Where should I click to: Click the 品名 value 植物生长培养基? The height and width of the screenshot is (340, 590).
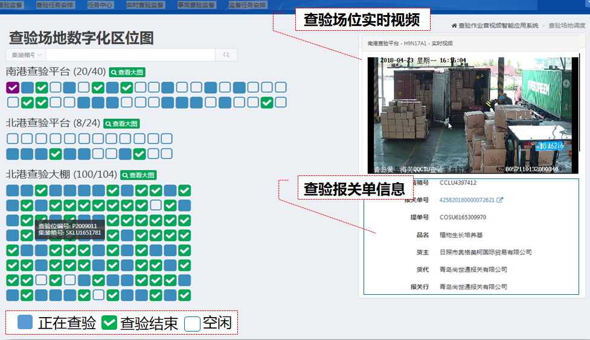pos(461,235)
